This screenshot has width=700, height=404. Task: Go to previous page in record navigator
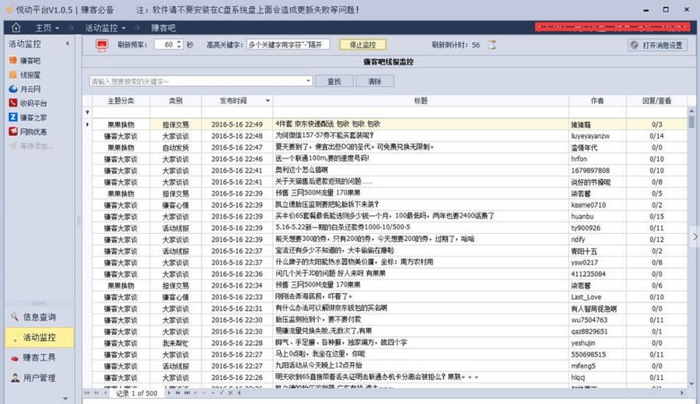[x=96, y=393]
